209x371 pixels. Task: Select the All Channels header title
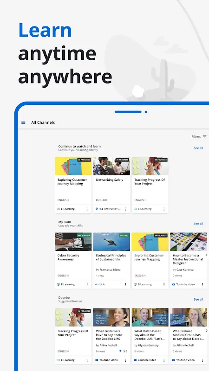pos(43,122)
